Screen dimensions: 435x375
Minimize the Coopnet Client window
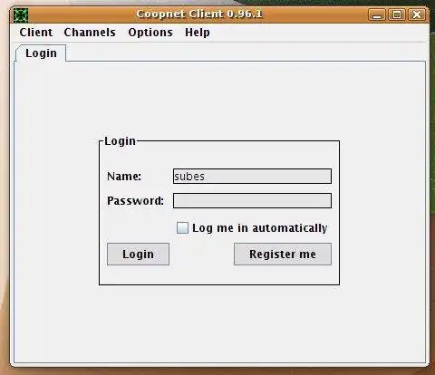click(377, 14)
